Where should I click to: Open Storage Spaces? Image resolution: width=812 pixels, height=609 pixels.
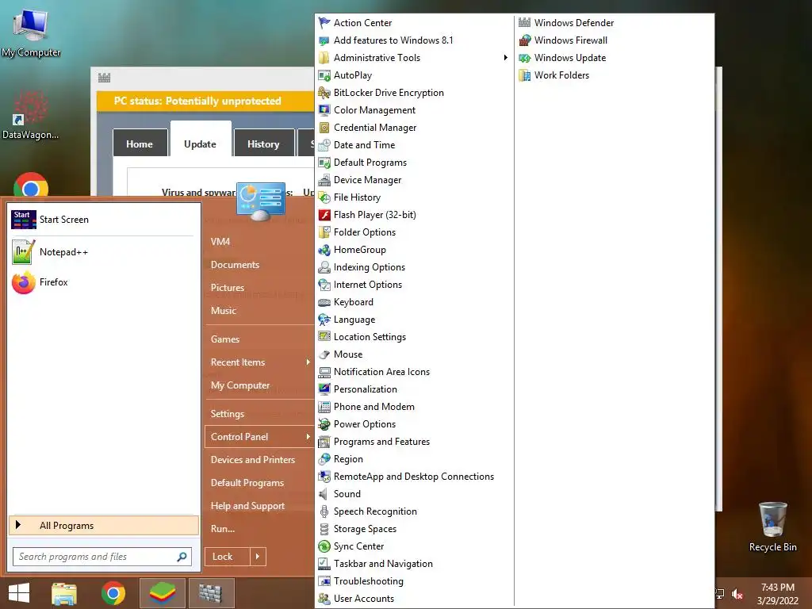click(365, 529)
